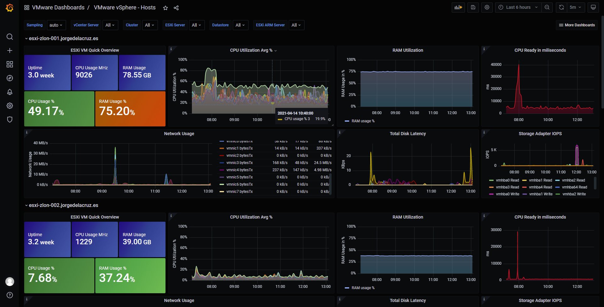
Task: Click the info icon on the first CPU Ready panel
Action: click(484, 49)
